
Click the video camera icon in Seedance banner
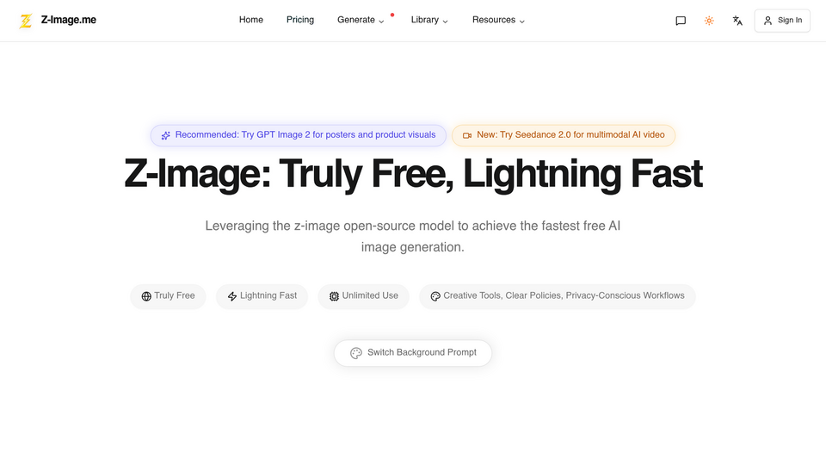point(466,135)
